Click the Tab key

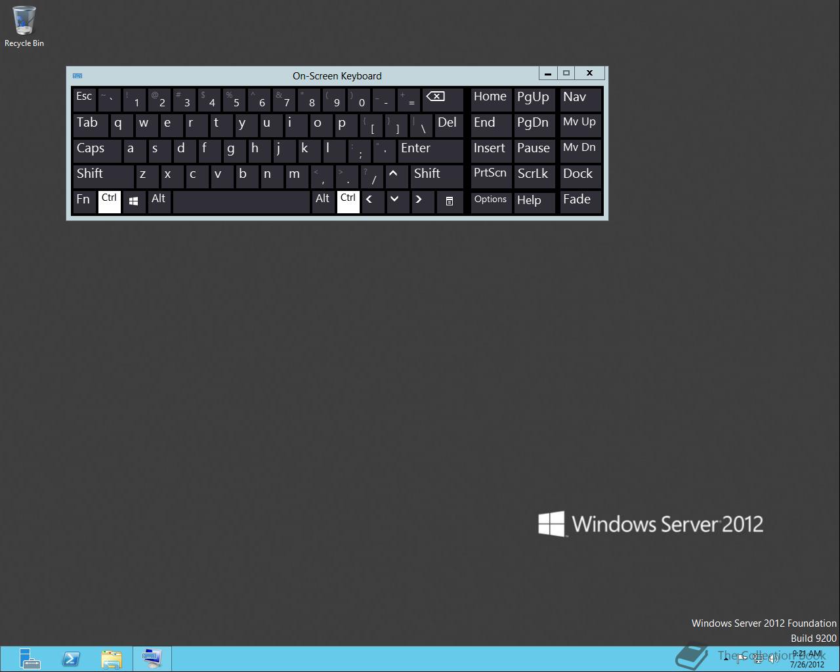coord(91,125)
